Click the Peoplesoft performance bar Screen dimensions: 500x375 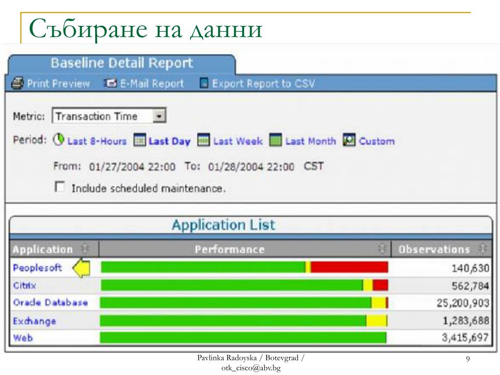(x=244, y=267)
